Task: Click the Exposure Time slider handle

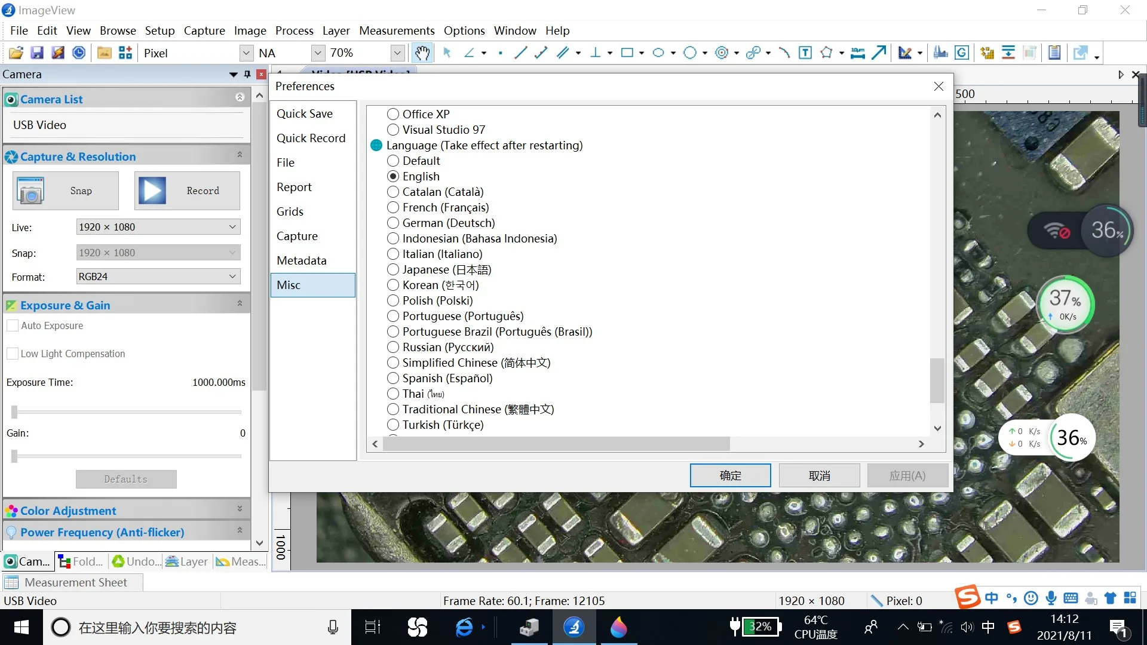Action: coord(14,411)
